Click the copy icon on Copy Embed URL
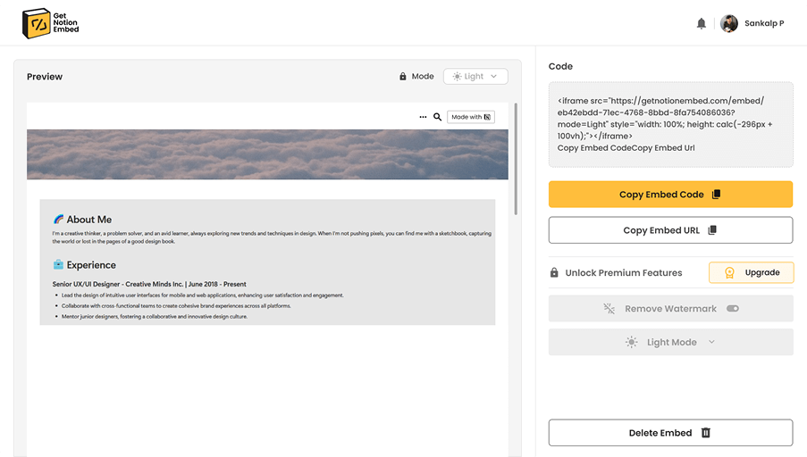This screenshot has height=457, width=807. coord(712,230)
